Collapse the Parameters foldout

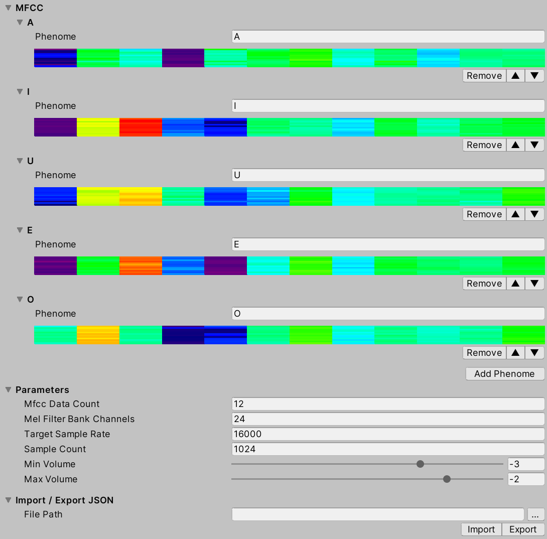[x=9, y=389]
